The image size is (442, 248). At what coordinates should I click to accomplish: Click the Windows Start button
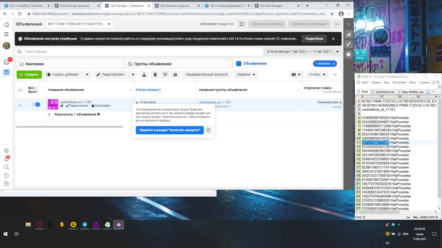pos(6,234)
